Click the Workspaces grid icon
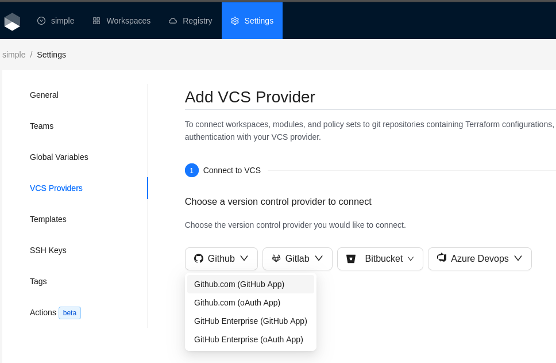The height and width of the screenshot is (363, 556). [96, 21]
